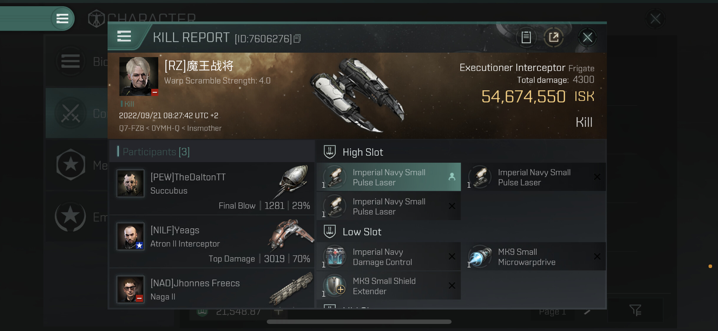Open the Medals star sidebar tab

[x=71, y=164]
